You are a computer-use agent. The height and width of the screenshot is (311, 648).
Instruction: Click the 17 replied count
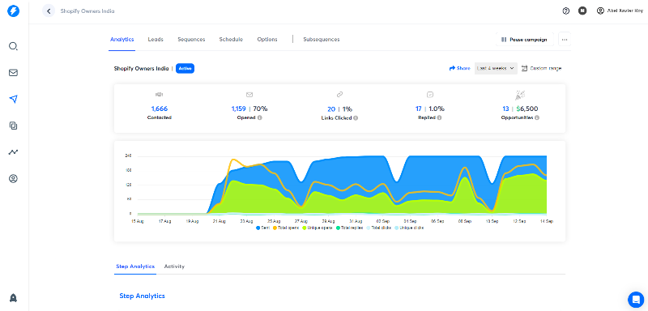point(419,109)
